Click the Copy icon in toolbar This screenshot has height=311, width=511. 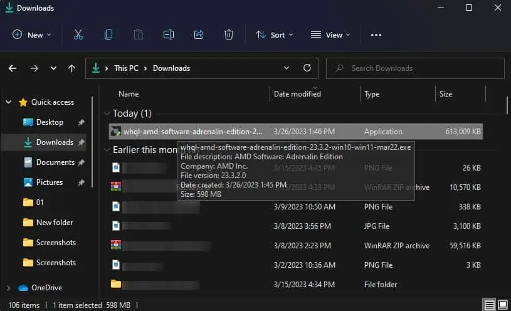(108, 34)
